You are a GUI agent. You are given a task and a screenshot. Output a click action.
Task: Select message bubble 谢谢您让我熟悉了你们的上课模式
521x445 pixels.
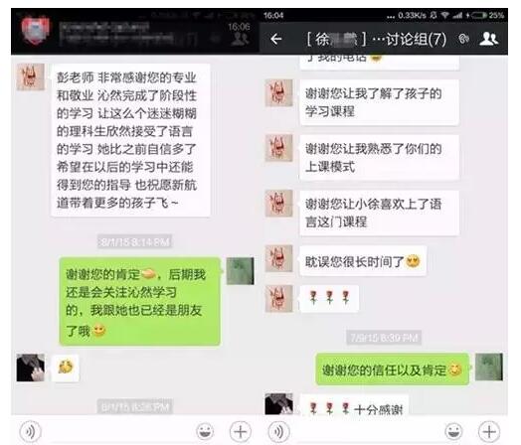coord(380,158)
